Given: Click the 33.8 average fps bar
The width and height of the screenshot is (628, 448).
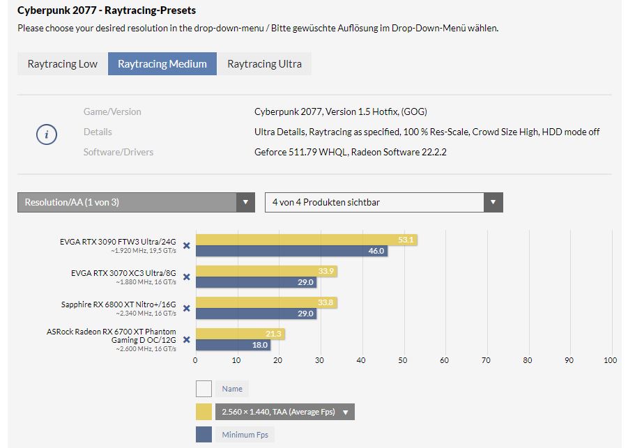Looking at the screenshot, I should [x=266, y=302].
